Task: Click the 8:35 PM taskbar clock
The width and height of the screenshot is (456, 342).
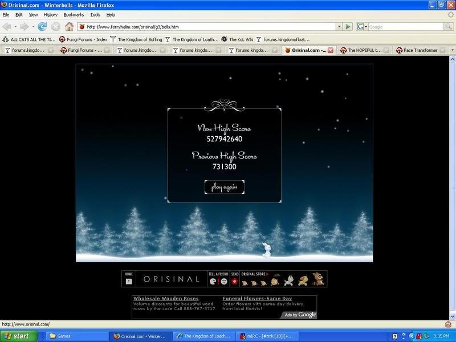Action: [x=441, y=336]
